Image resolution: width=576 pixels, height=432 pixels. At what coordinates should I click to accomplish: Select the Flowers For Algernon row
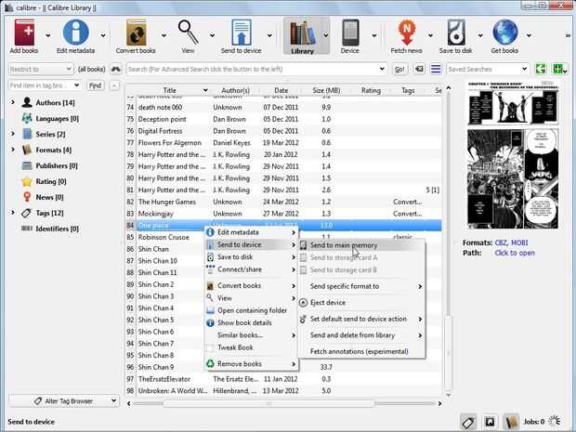(x=283, y=143)
